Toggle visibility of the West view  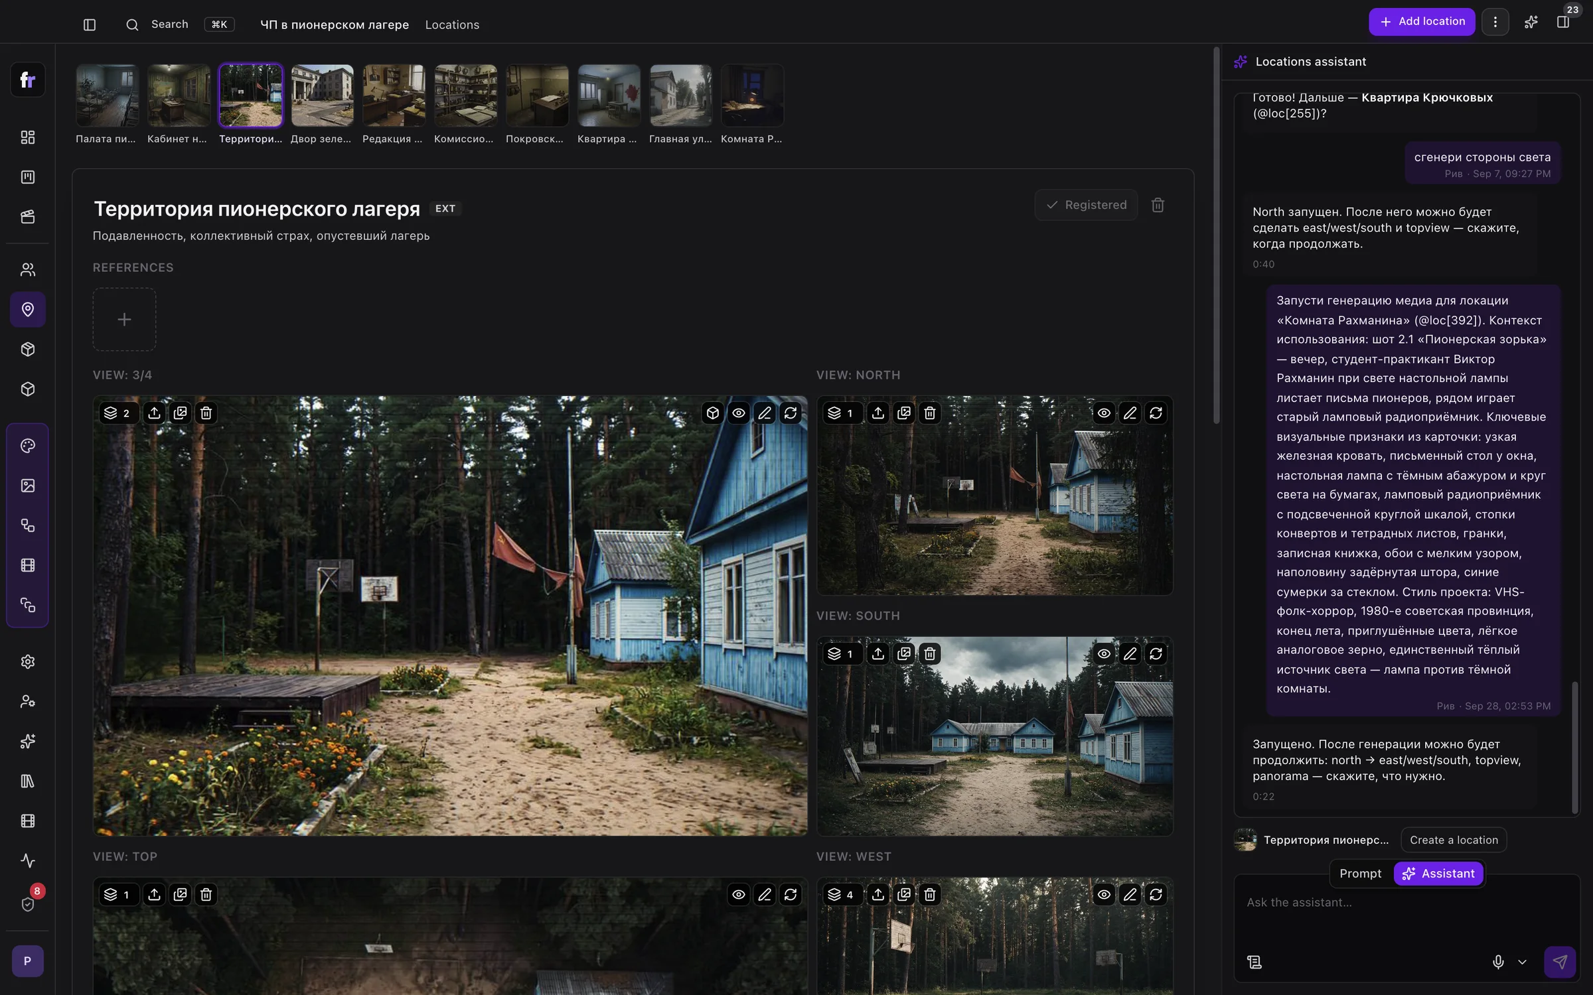[x=1104, y=895]
